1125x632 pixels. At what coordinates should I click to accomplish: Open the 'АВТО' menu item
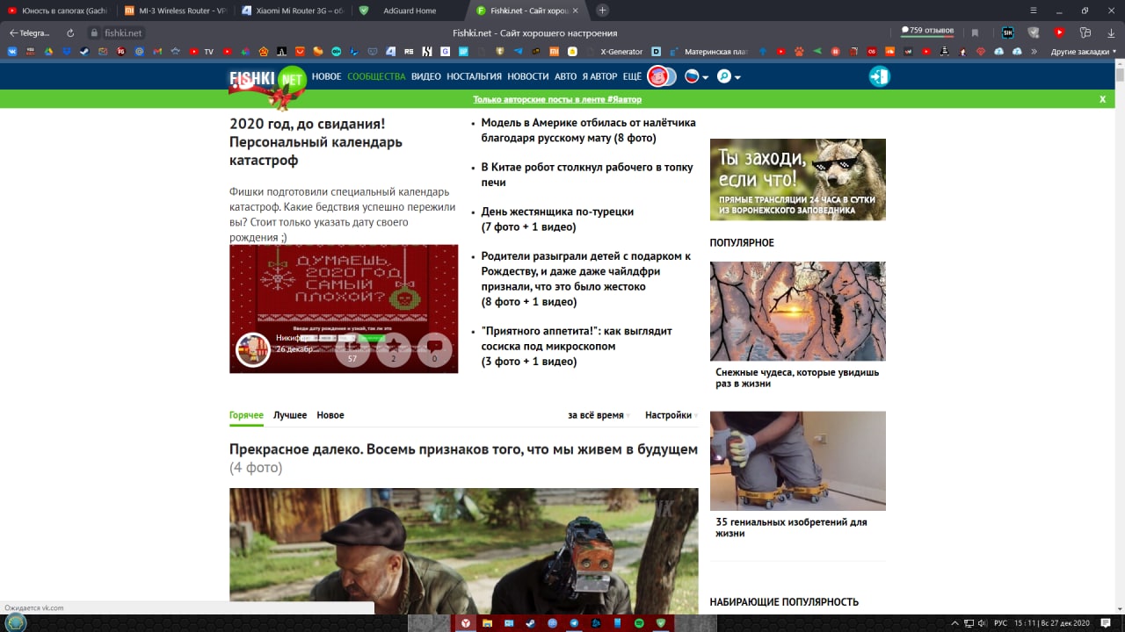(565, 76)
